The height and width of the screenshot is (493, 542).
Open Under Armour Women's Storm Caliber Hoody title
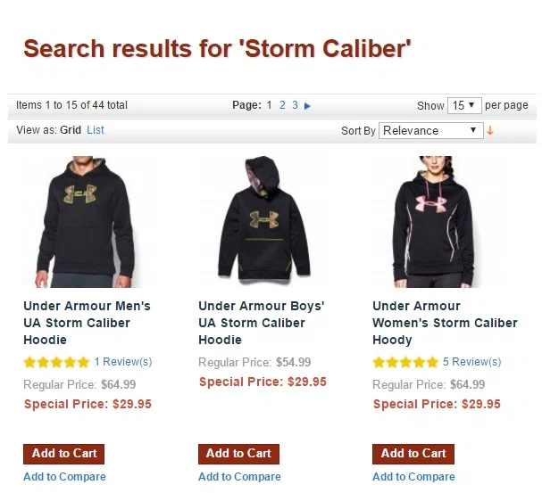coord(446,323)
